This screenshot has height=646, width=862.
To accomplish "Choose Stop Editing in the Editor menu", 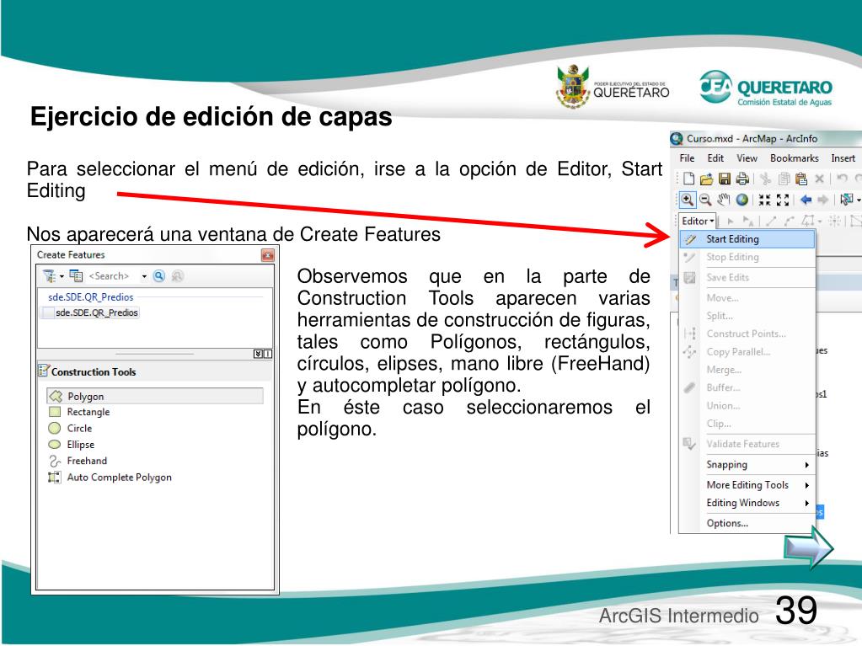I will pos(747,257).
